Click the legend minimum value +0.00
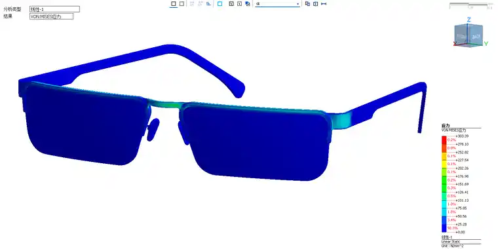The image size is (498, 249). point(461,232)
